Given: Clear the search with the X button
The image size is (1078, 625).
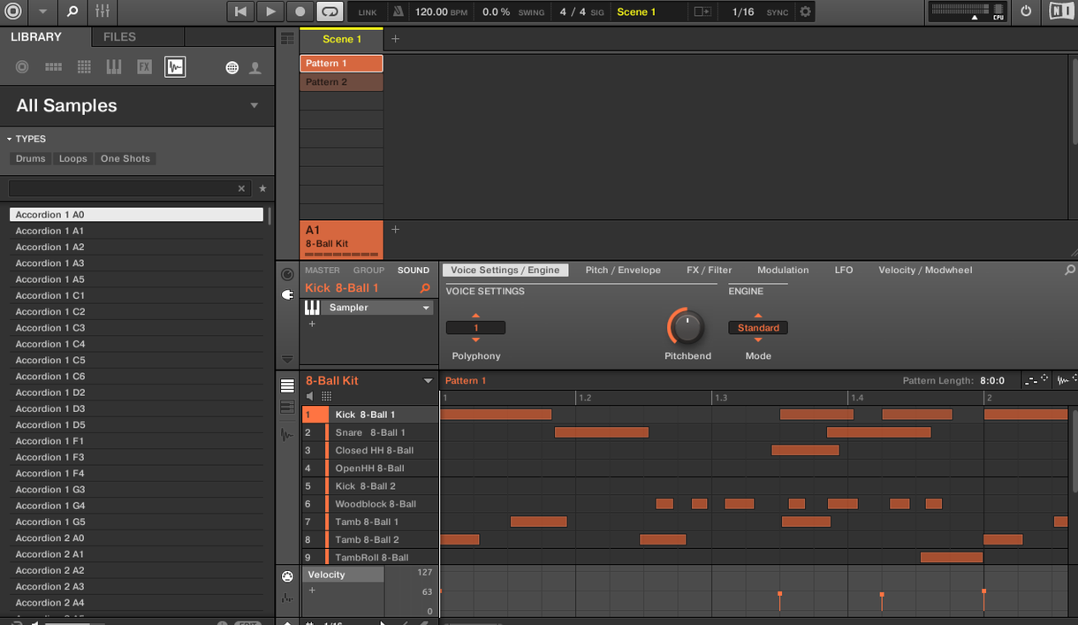Looking at the screenshot, I should click(x=241, y=188).
